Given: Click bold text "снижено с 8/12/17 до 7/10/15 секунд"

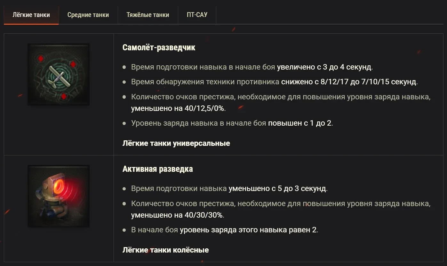Looking at the screenshot, I should tap(349, 82).
